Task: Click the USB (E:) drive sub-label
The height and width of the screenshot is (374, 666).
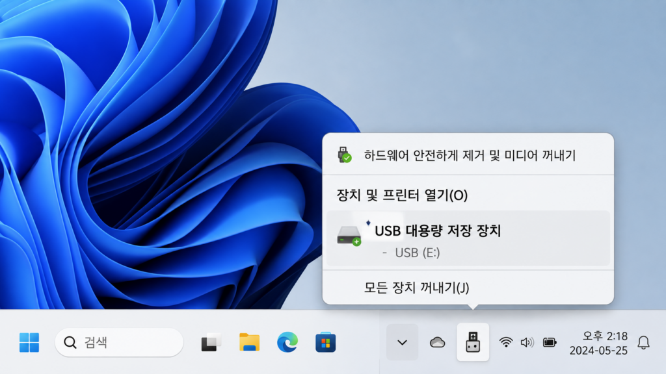Action: click(418, 253)
